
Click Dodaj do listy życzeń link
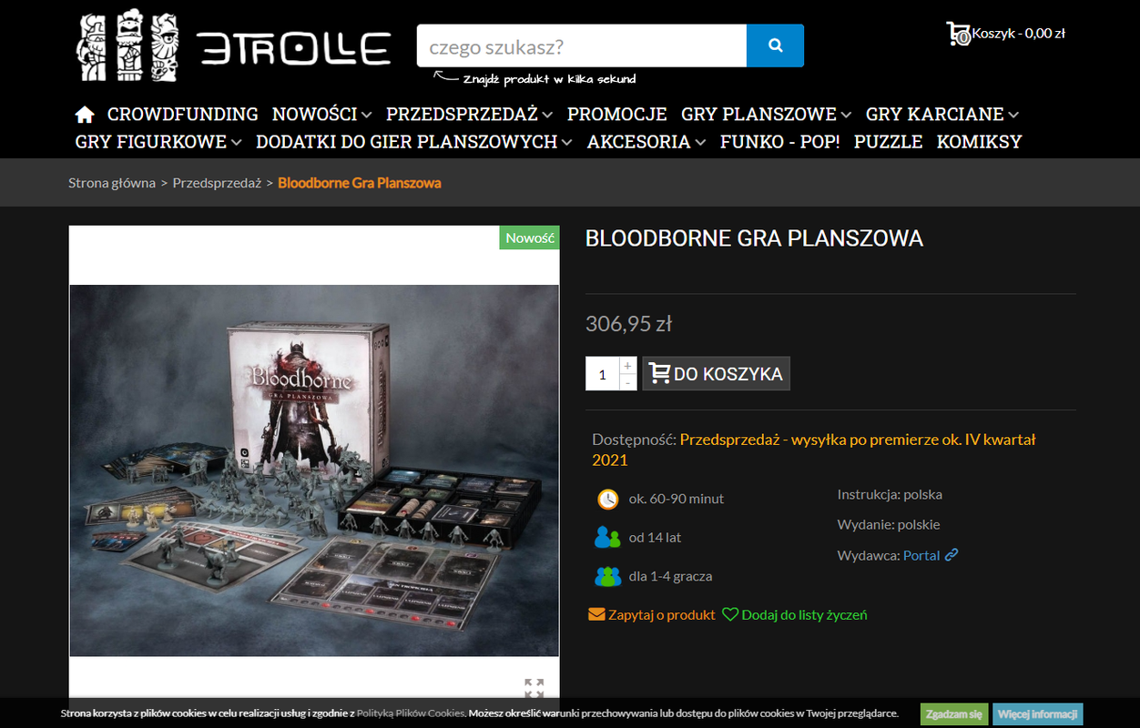point(805,614)
